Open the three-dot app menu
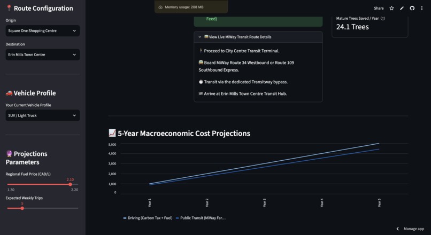Image resolution: width=431 pixels, height=235 pixels. [x=422, y=8]
